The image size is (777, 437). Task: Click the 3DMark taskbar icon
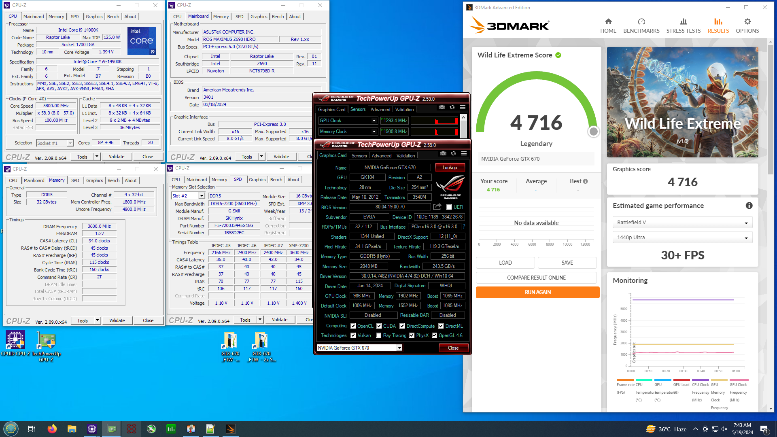[230, 429]
